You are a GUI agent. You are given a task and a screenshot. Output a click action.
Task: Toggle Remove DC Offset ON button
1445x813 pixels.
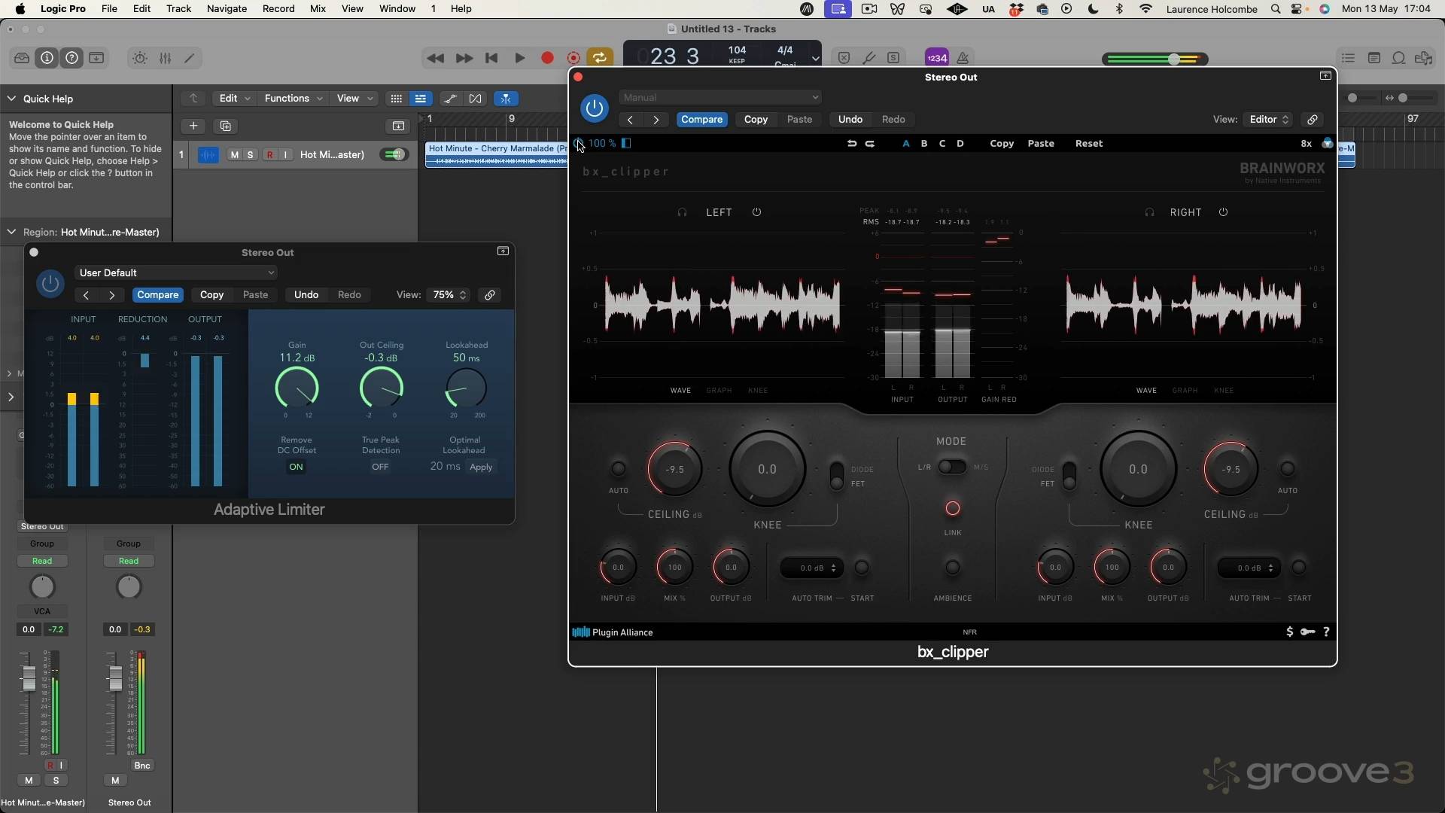tap(296, 467)
